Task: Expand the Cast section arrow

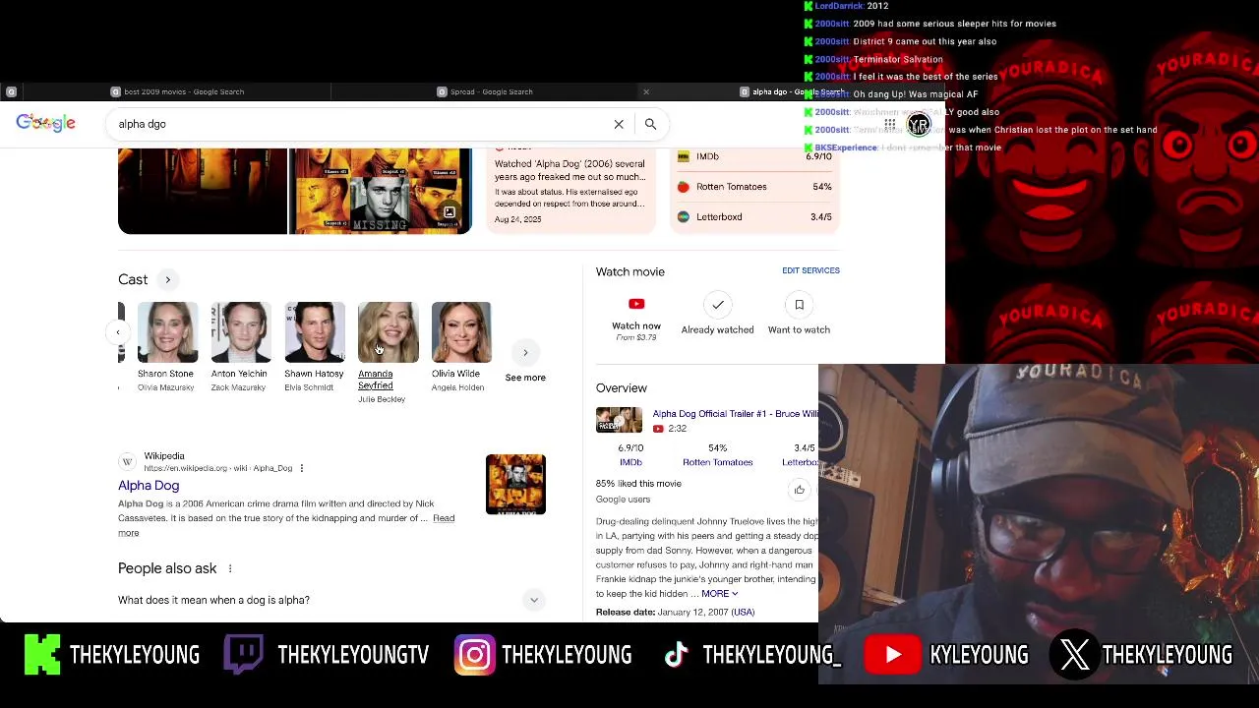Action: click(167, 280)
